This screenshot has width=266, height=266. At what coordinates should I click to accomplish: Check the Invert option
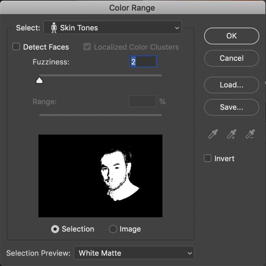pos(208,158)
